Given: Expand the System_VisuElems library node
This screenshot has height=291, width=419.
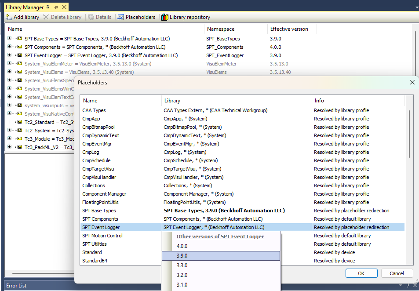Looking at the screenshot, I should point(9,72).
